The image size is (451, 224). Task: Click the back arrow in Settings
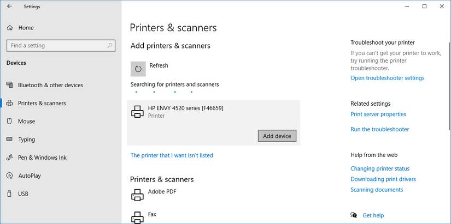9,7
